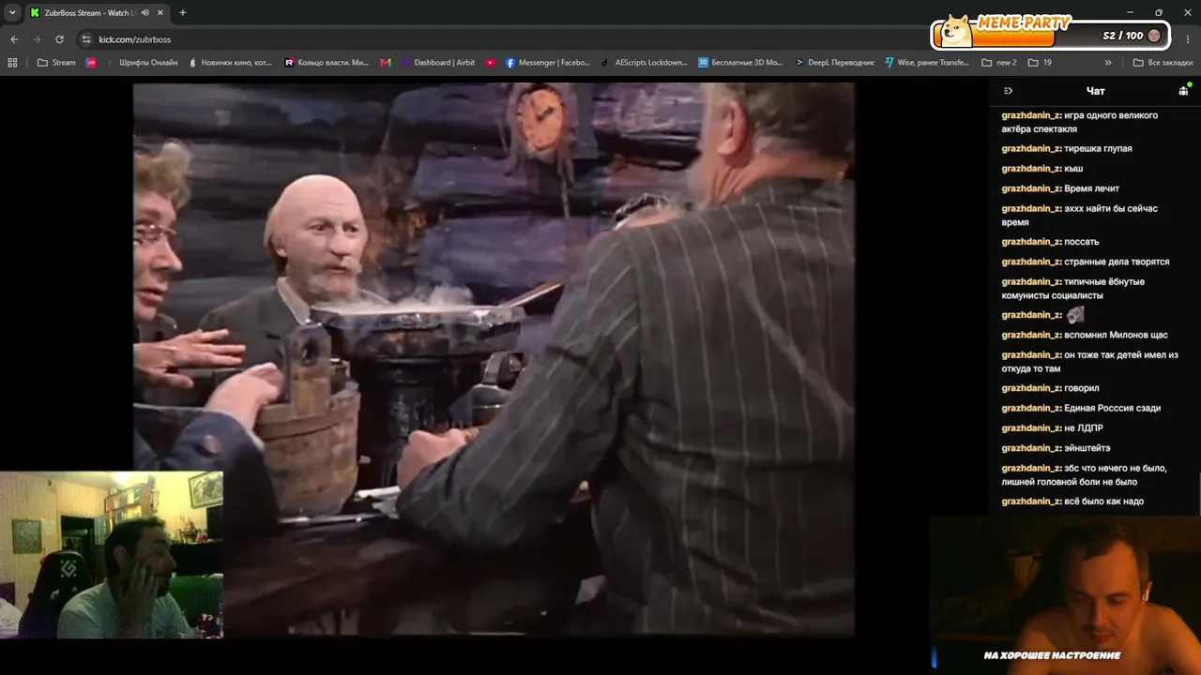Open the YouTube bookmark icon

click(491, 63)
